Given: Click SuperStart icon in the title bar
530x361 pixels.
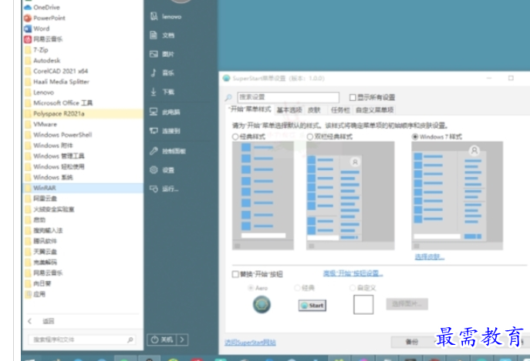Looking at the screenshot, I should pyautogui.click(x=226, y=79).
